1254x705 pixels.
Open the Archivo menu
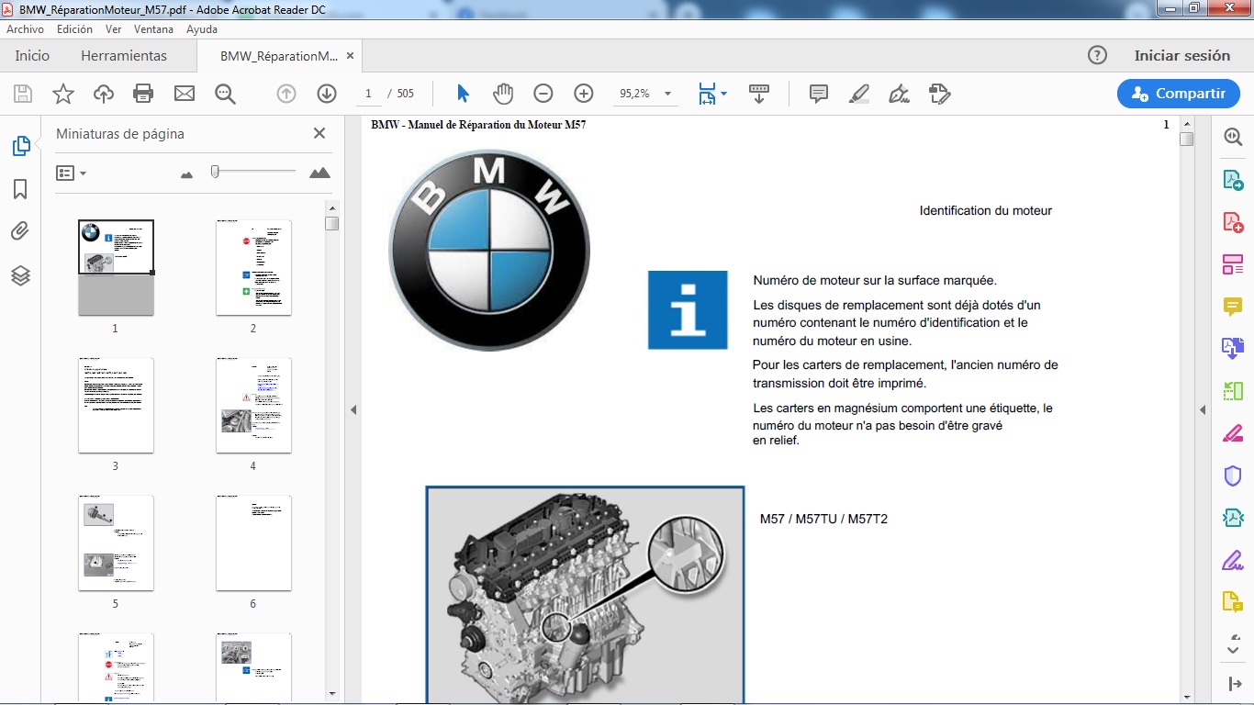[24, 28]
